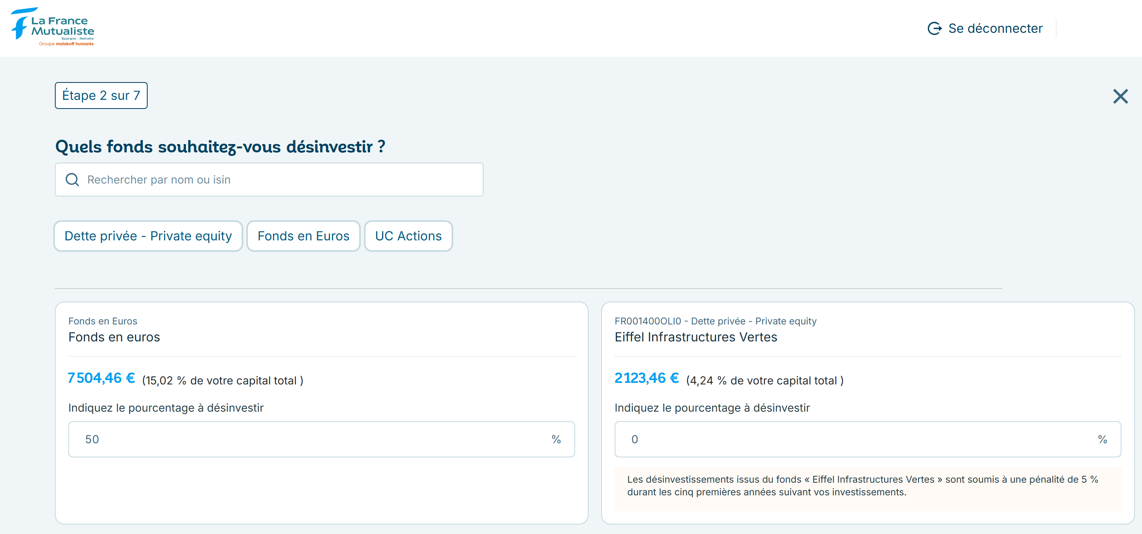Click the percent symbol in Eiffel field
Viewport: 1142px width, 534px height.
(1102, 439)
